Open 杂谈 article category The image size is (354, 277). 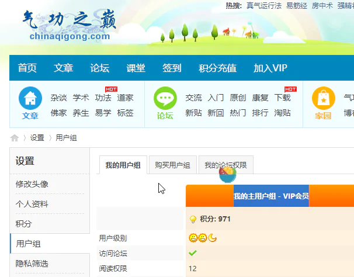pyautogui.click(x=58, y=98)
